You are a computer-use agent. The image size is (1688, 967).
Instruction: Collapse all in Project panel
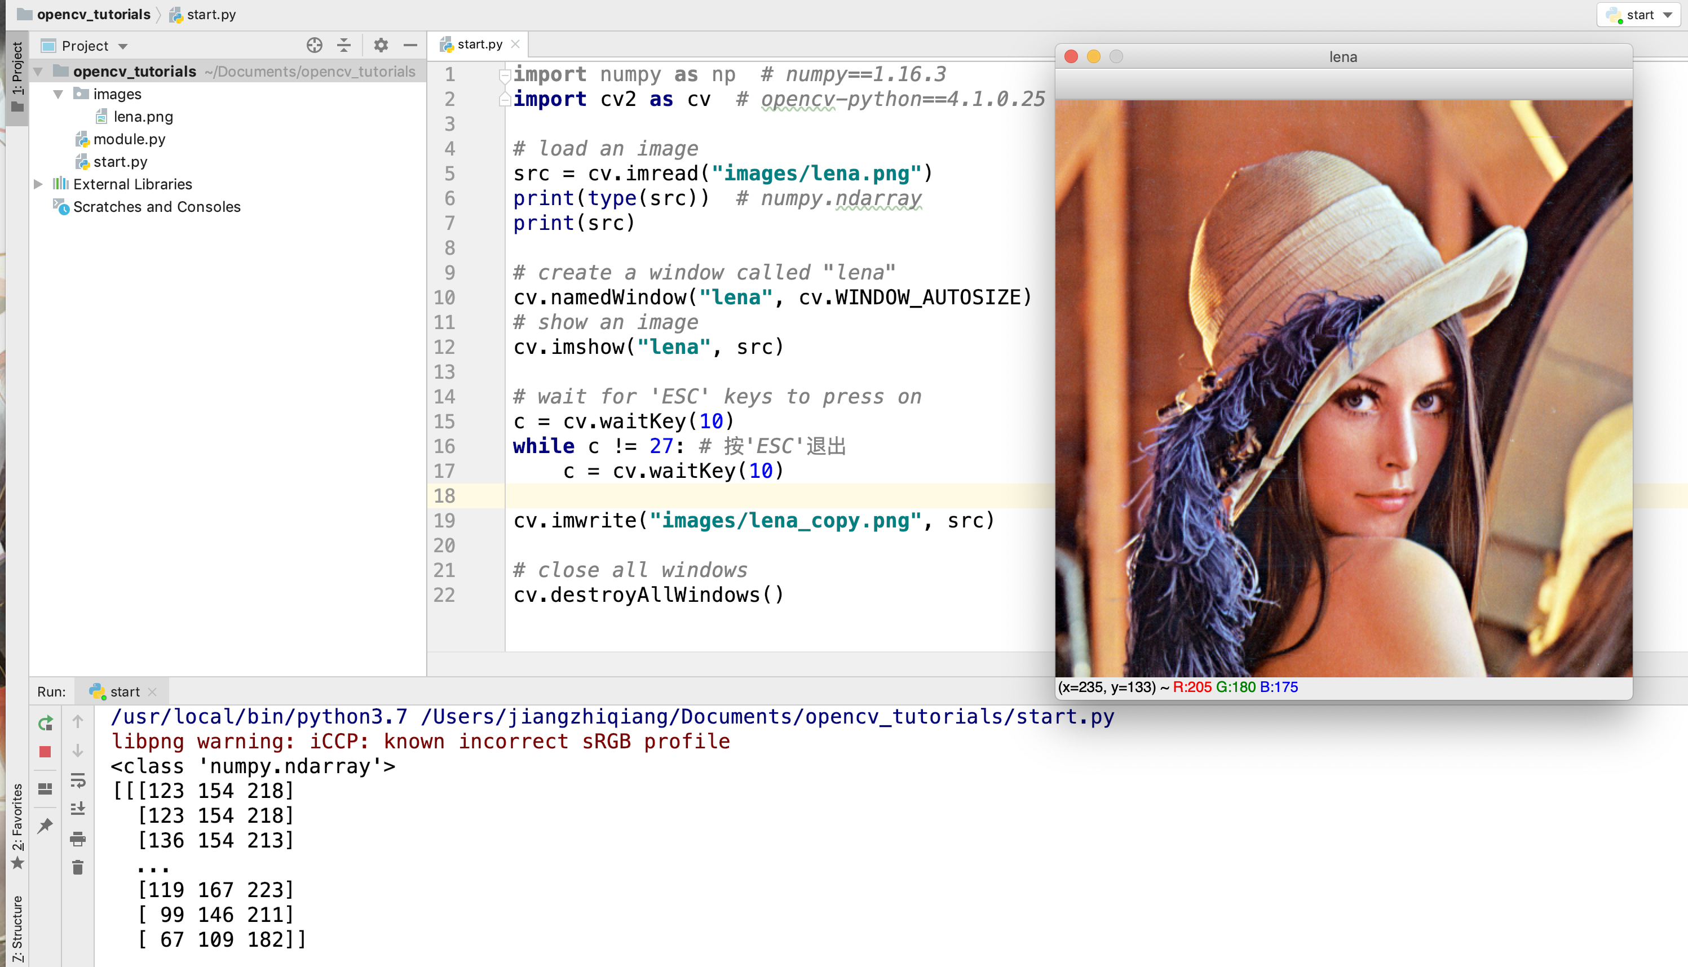tap(344, 46)
